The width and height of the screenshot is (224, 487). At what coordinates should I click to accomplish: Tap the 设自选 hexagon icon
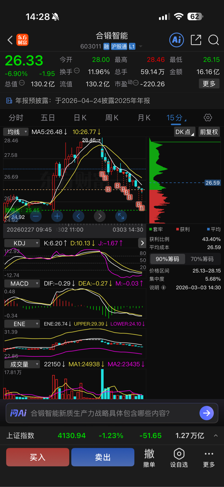[179, 454]
